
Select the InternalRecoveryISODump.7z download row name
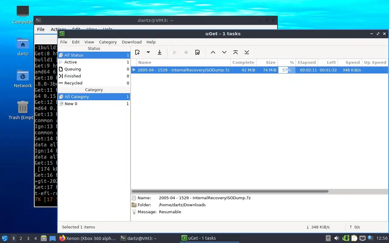click(x=183, y=70)
